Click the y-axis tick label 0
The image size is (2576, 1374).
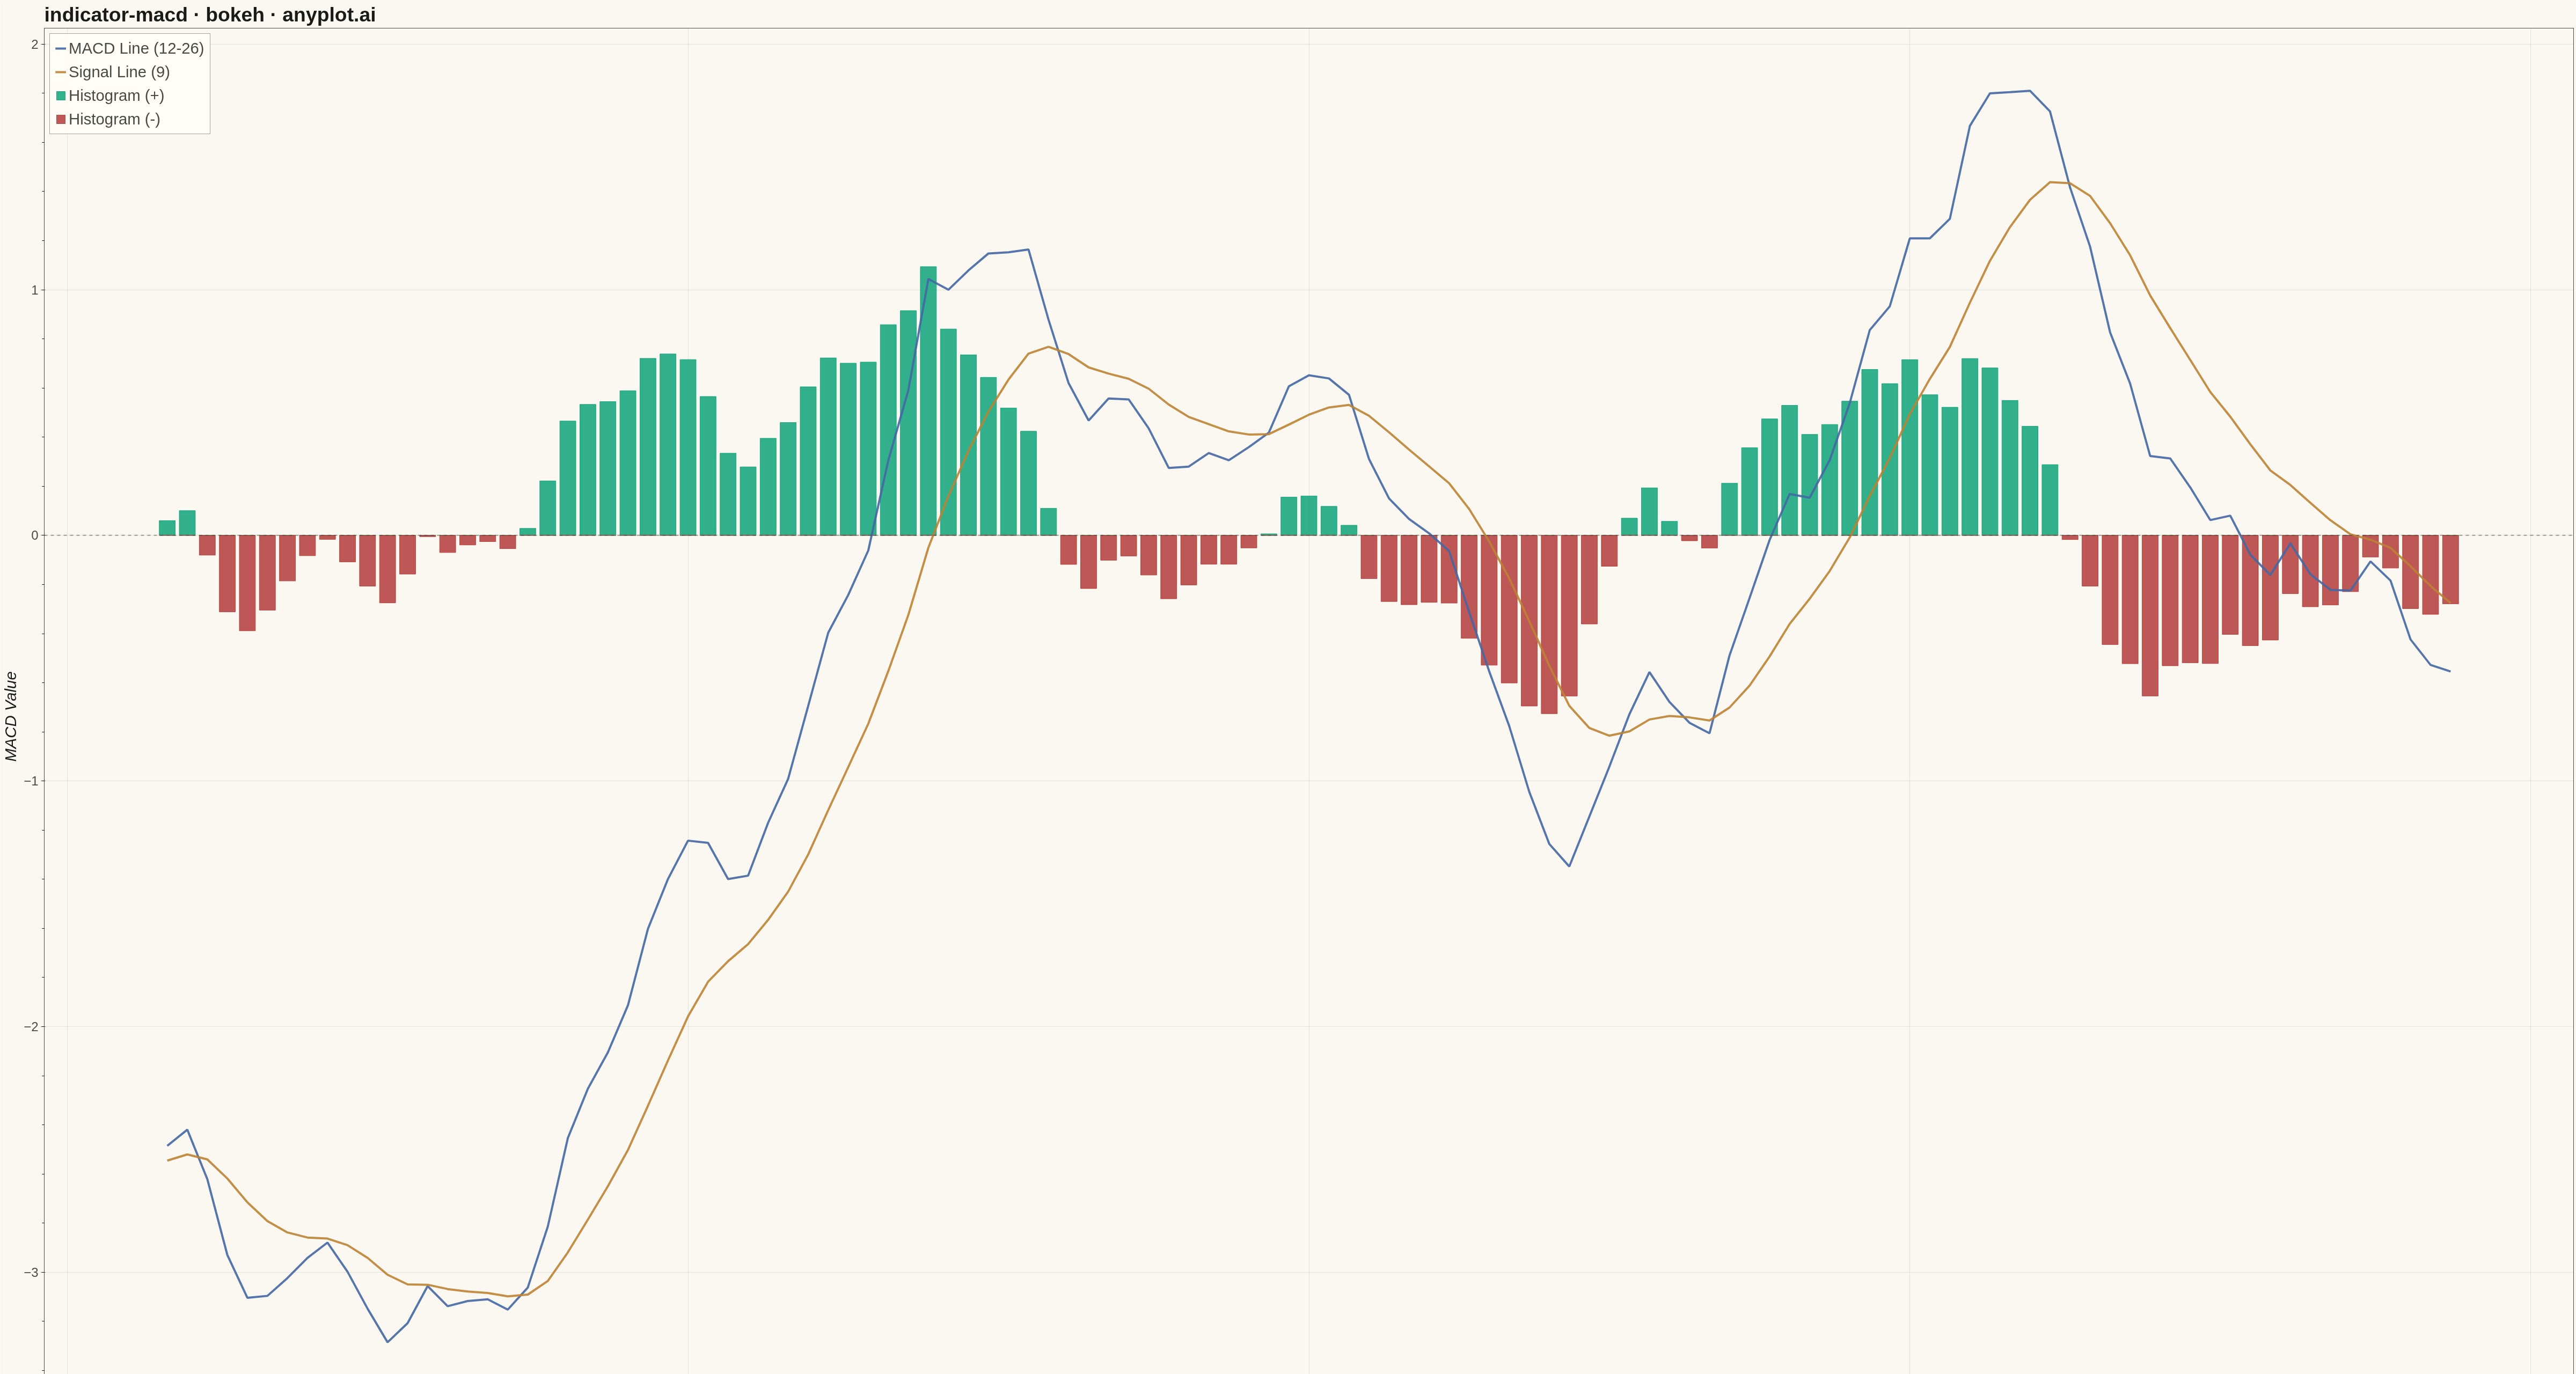click(34, 536)
